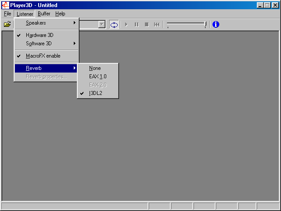Image resolution: width=281 pixels, height=211 pixels.
Task: Disable the MacroFX enable option
Action: coord(43,56)
